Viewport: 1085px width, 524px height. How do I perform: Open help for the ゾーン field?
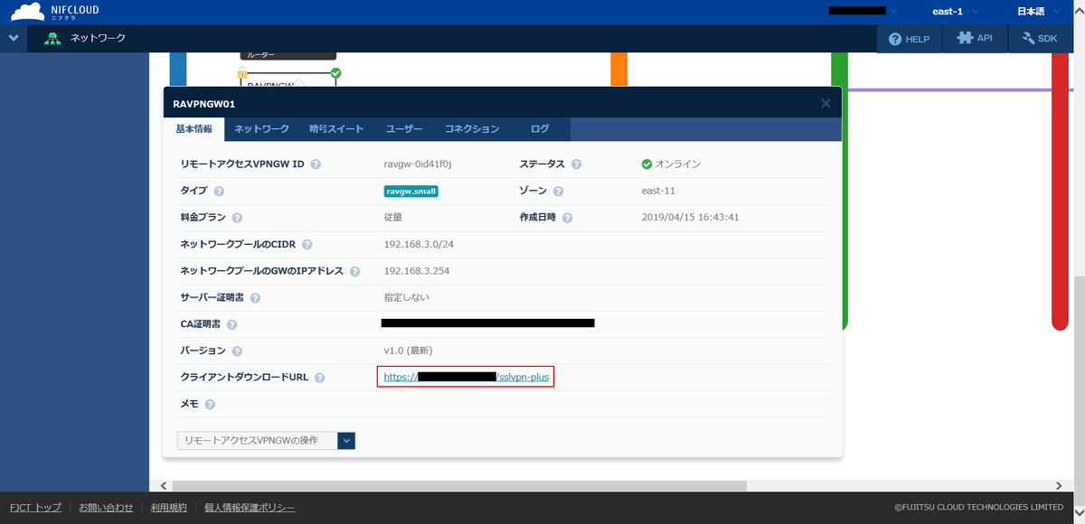[x=558, y=192]
